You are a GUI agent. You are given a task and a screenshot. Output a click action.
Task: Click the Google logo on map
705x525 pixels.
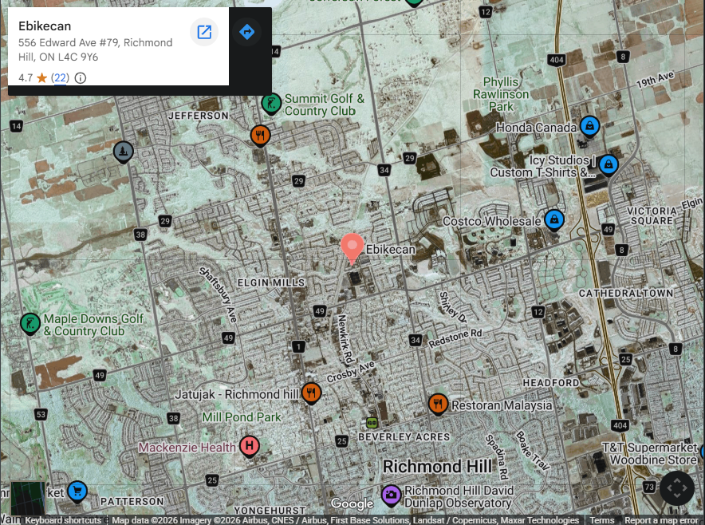click(352, 503)
